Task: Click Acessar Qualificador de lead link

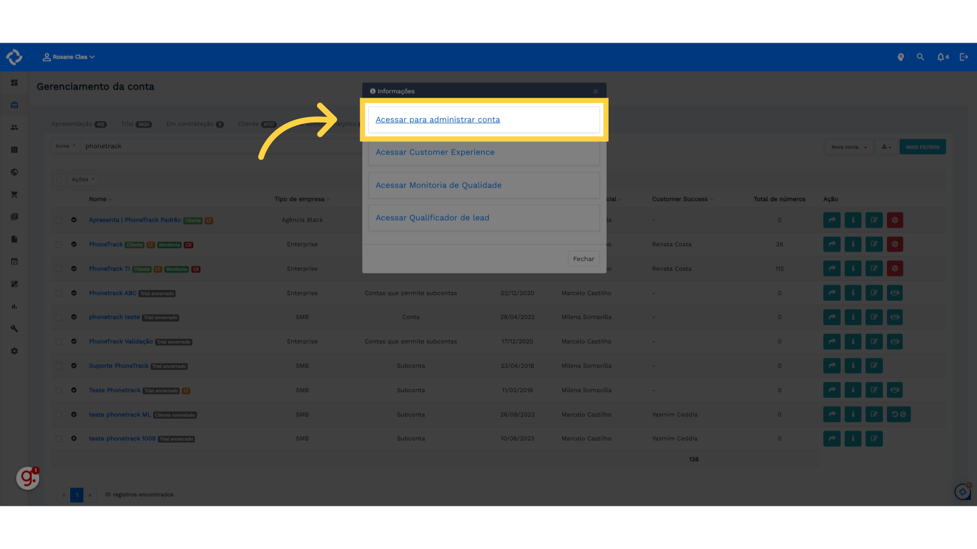Action: (x=433, y=218)
